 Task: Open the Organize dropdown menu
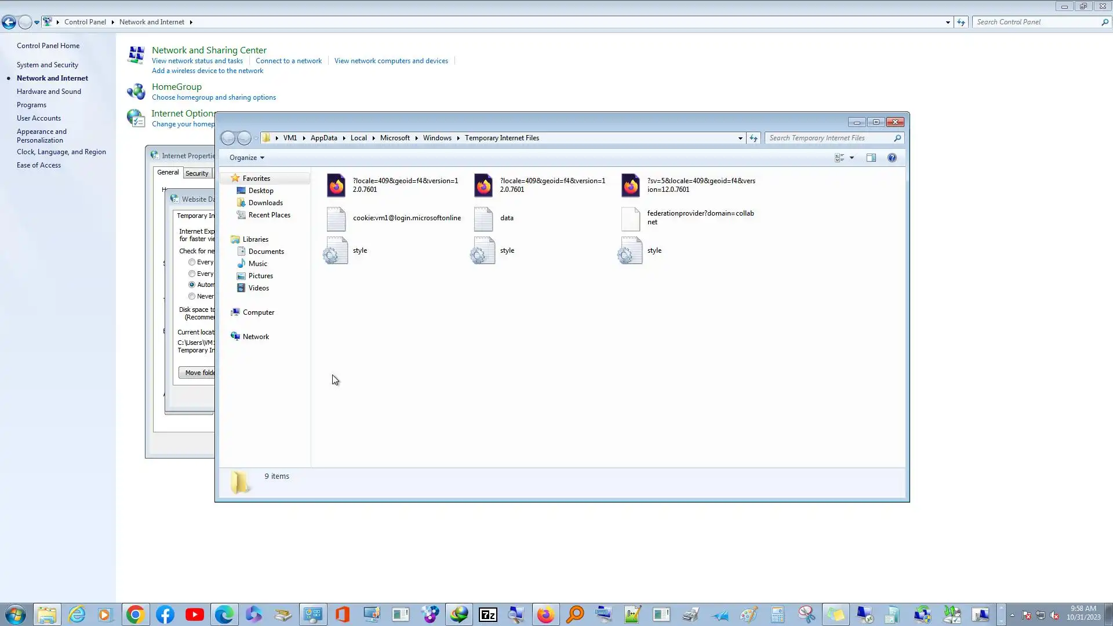click(x=246, y=158)
